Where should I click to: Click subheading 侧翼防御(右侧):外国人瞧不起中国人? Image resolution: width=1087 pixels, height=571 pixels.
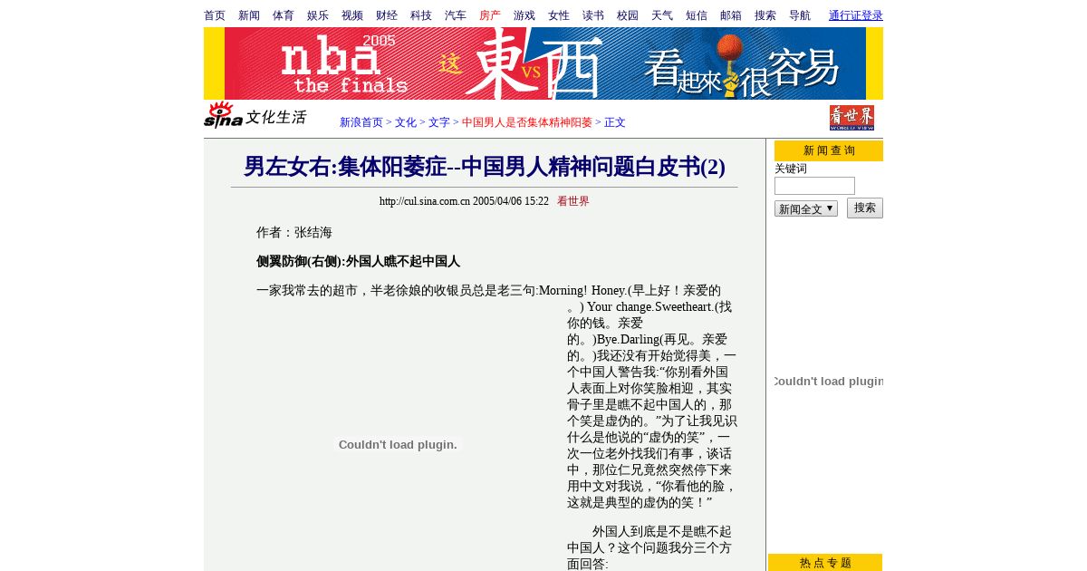[x=358, y=262]
